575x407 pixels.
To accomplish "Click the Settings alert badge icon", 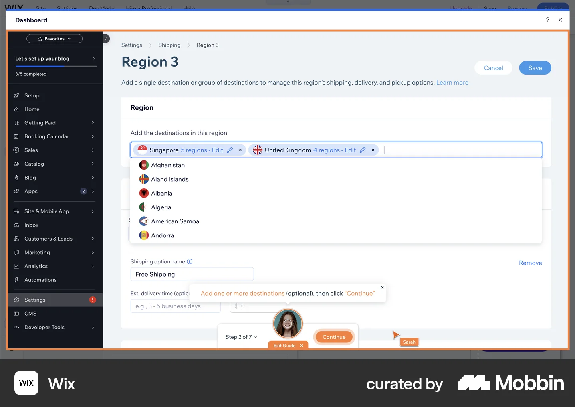I will [x=93, y=300].
